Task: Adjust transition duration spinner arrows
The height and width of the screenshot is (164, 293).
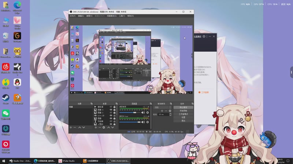Action: [170, 114]
